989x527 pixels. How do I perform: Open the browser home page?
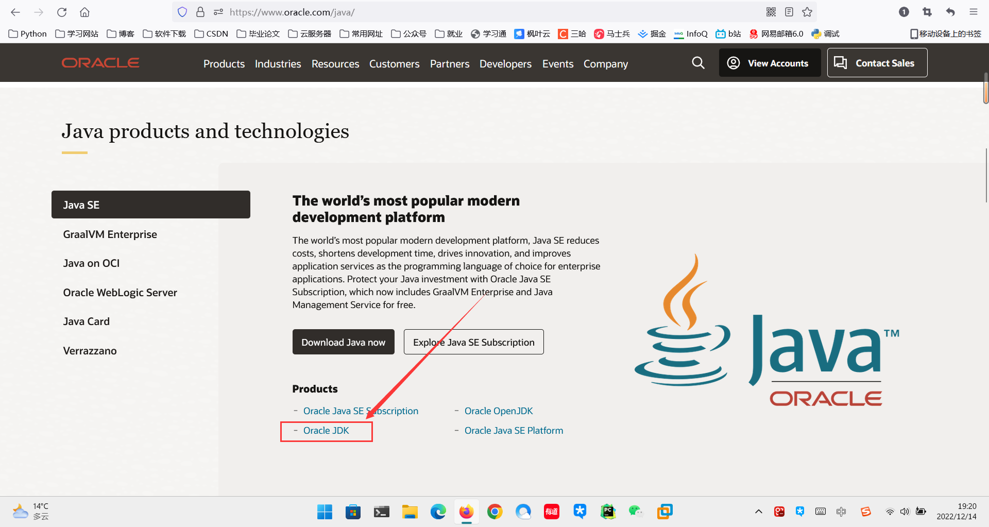[x=84, y=12]
